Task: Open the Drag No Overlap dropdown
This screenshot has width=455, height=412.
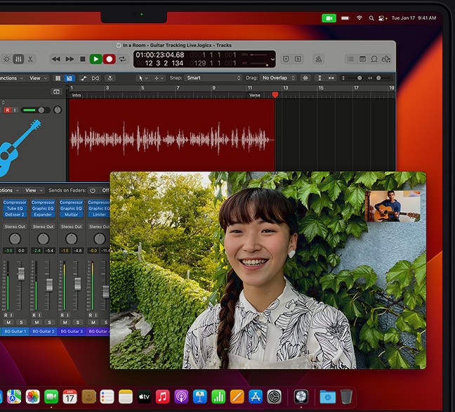Action: coord(279,78)
